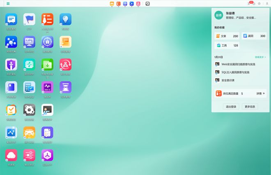Open the orange download-arrow box desktop app
The width and height of the screenshot is (271, 175).
pos(11,110)
